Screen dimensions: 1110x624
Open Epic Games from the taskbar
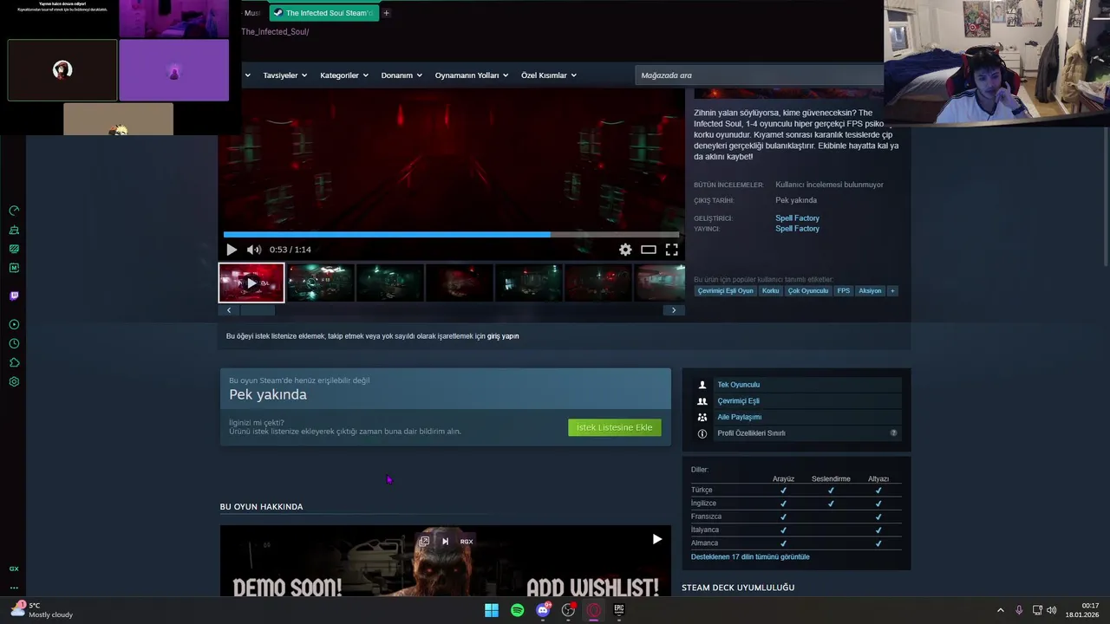[619, 610]
